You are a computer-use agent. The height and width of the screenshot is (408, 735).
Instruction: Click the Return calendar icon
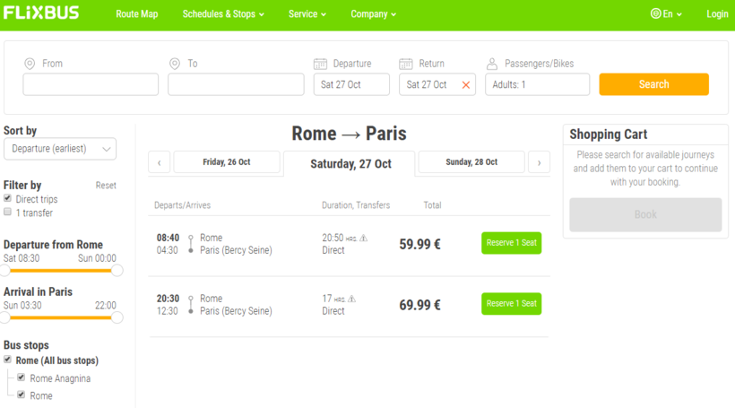(x=405, y=64)
